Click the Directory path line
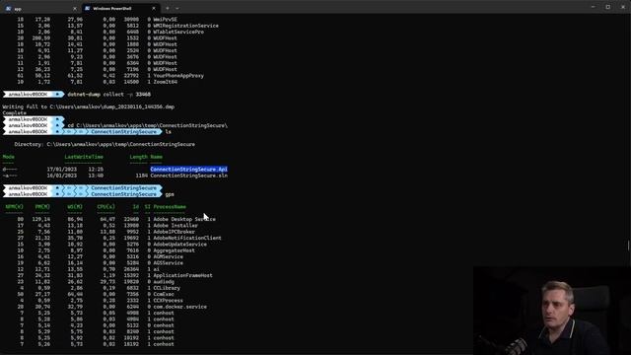This screenshot has width=631, height=355. coord(105,144)
